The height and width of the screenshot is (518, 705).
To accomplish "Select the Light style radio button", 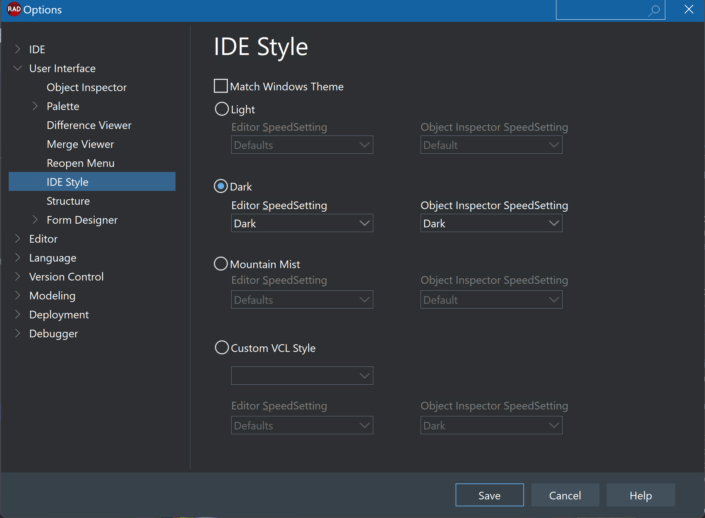I will coord(222,109).
